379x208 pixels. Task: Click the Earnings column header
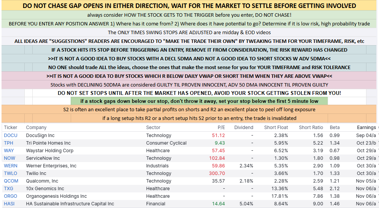pos(366,128)
